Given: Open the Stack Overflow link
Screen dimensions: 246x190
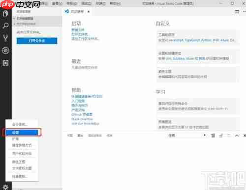Looking at the screenshot, I should click(x=82, y=119).
